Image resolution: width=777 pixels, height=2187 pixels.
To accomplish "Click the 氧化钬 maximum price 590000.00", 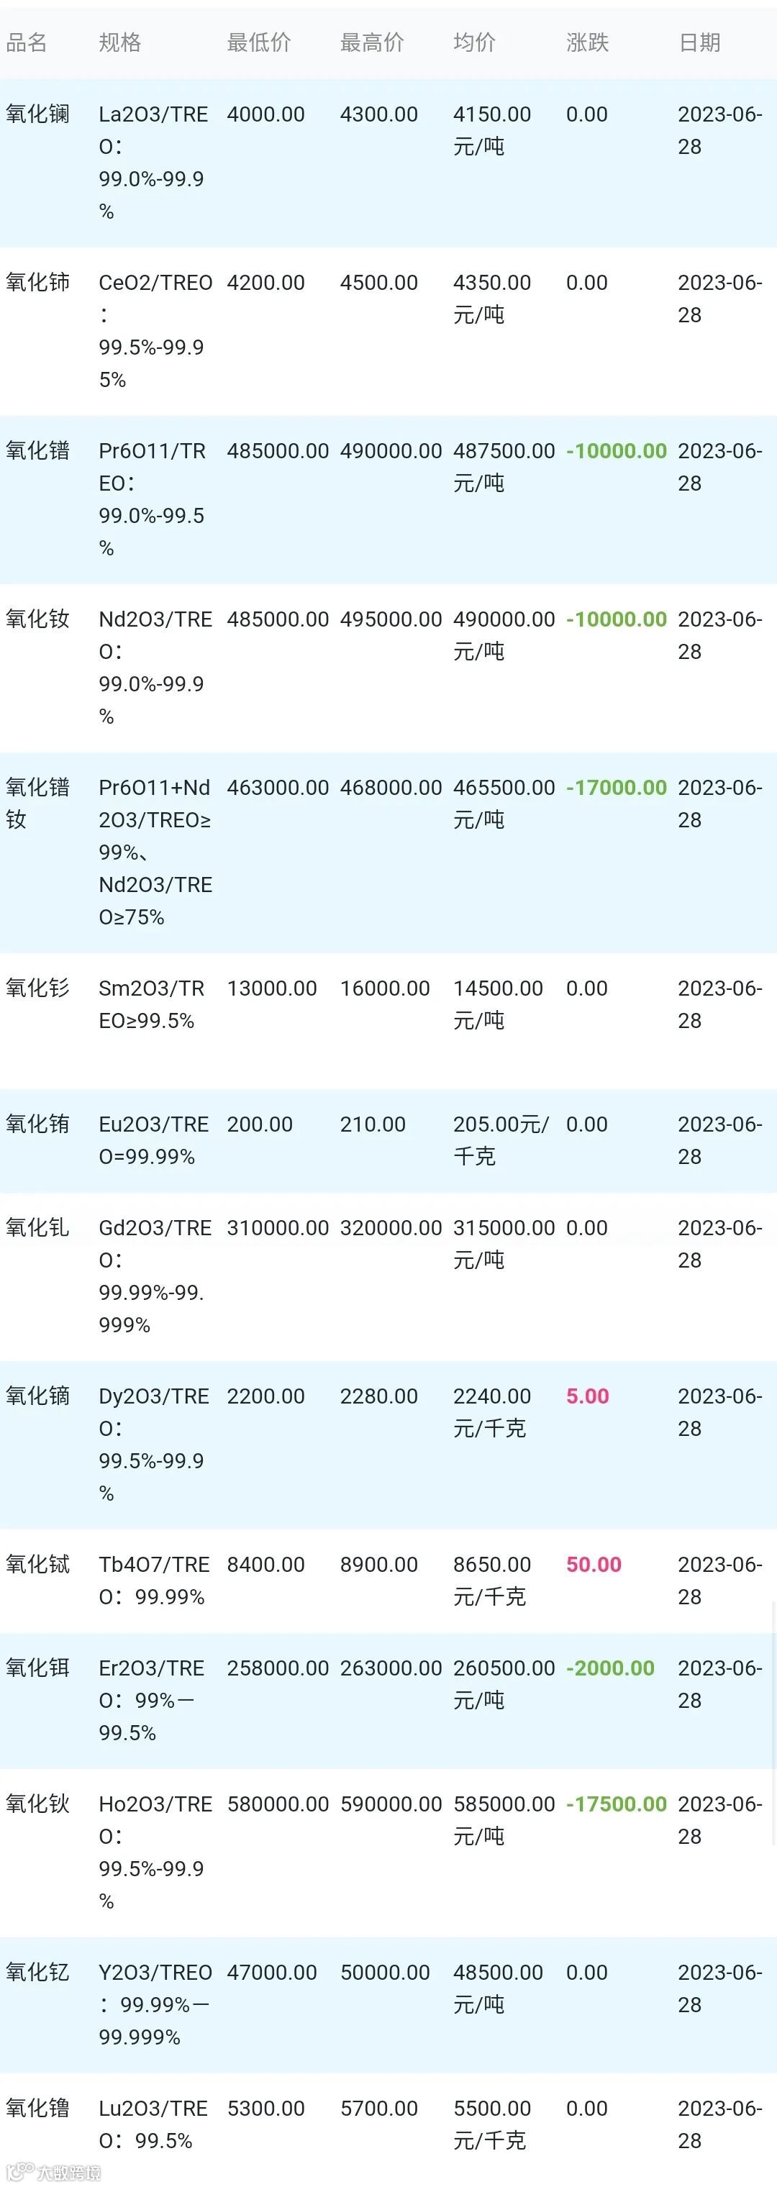I will [391, 1804].
